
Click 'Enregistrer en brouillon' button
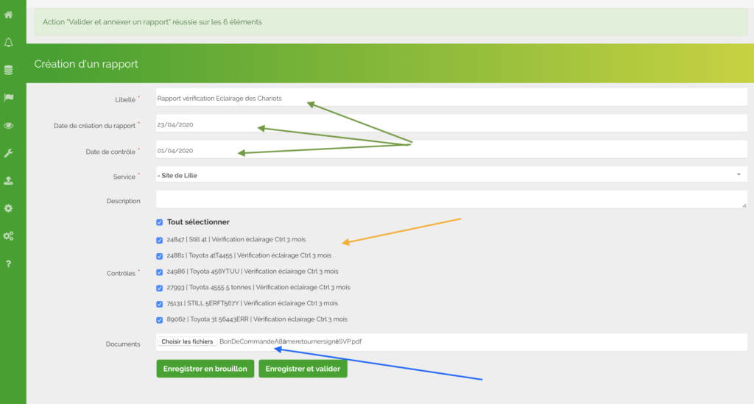205,369
